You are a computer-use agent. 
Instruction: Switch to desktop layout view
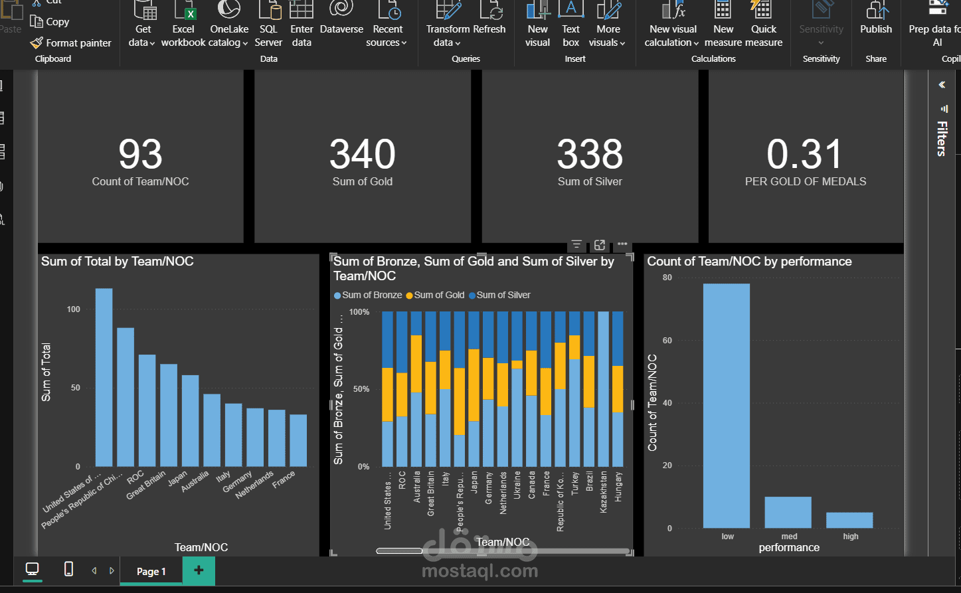(32, 569)
